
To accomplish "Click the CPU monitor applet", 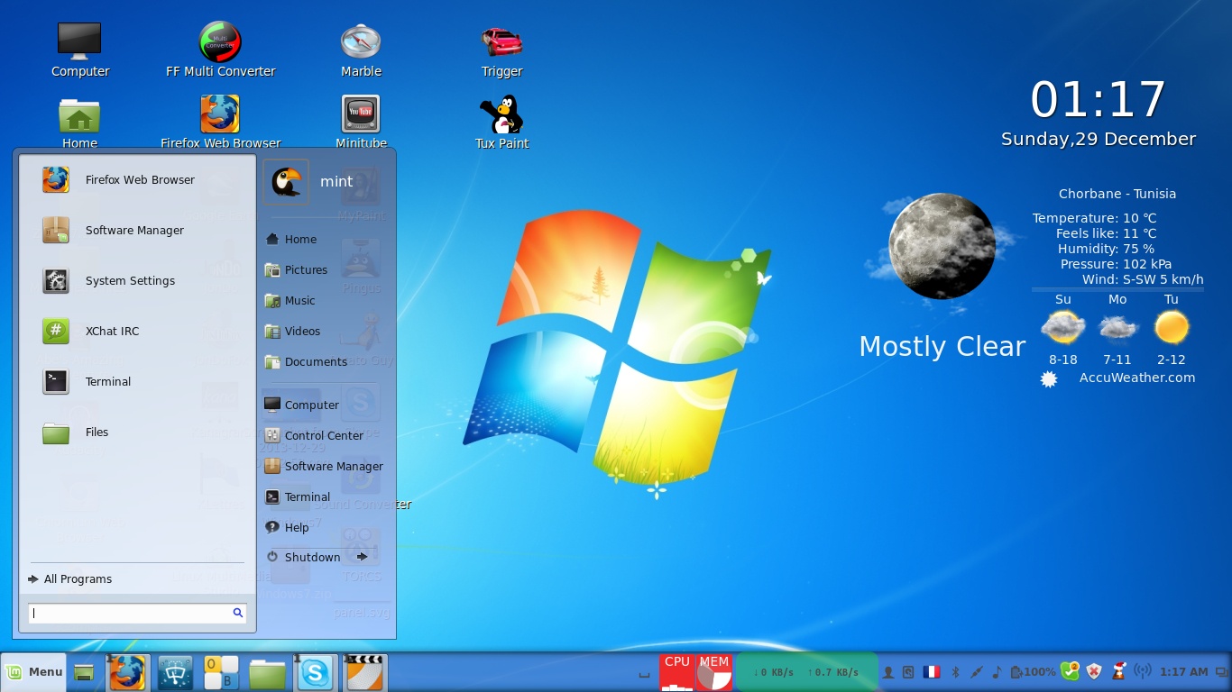I will click(x=677, y=672).
